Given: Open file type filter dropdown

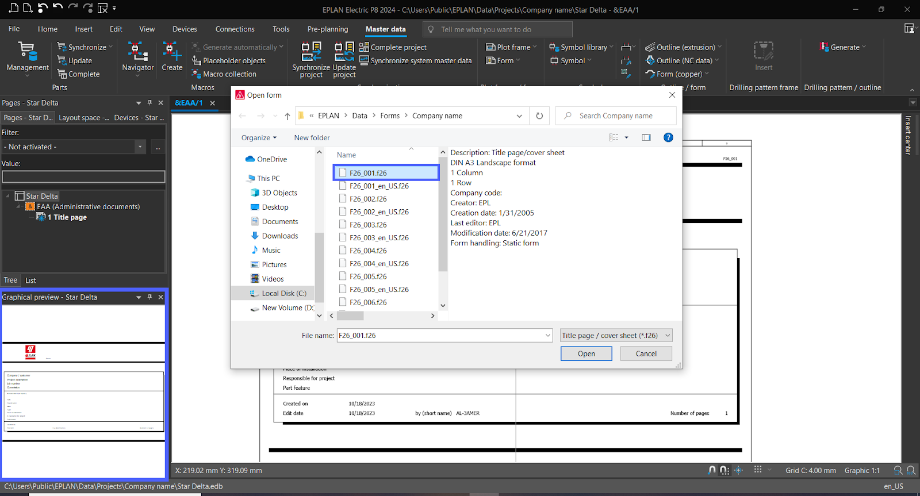Looking at the screenshot, I should pos(616,335).
